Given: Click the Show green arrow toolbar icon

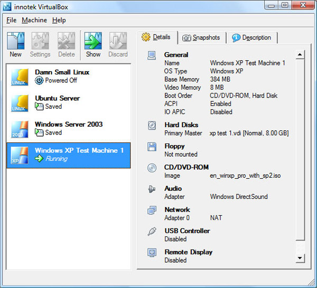Looking at the screenshot, I should click(x=93, y=41).
